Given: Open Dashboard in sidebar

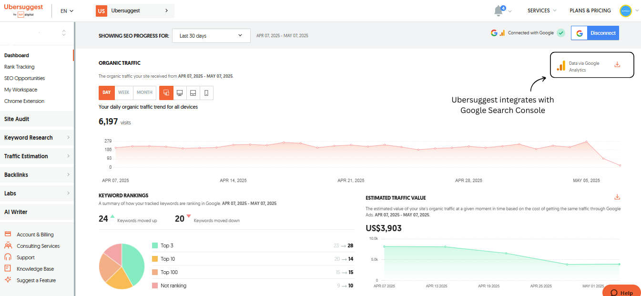Looking at the screenshot, I should click(x=17, y=55).
